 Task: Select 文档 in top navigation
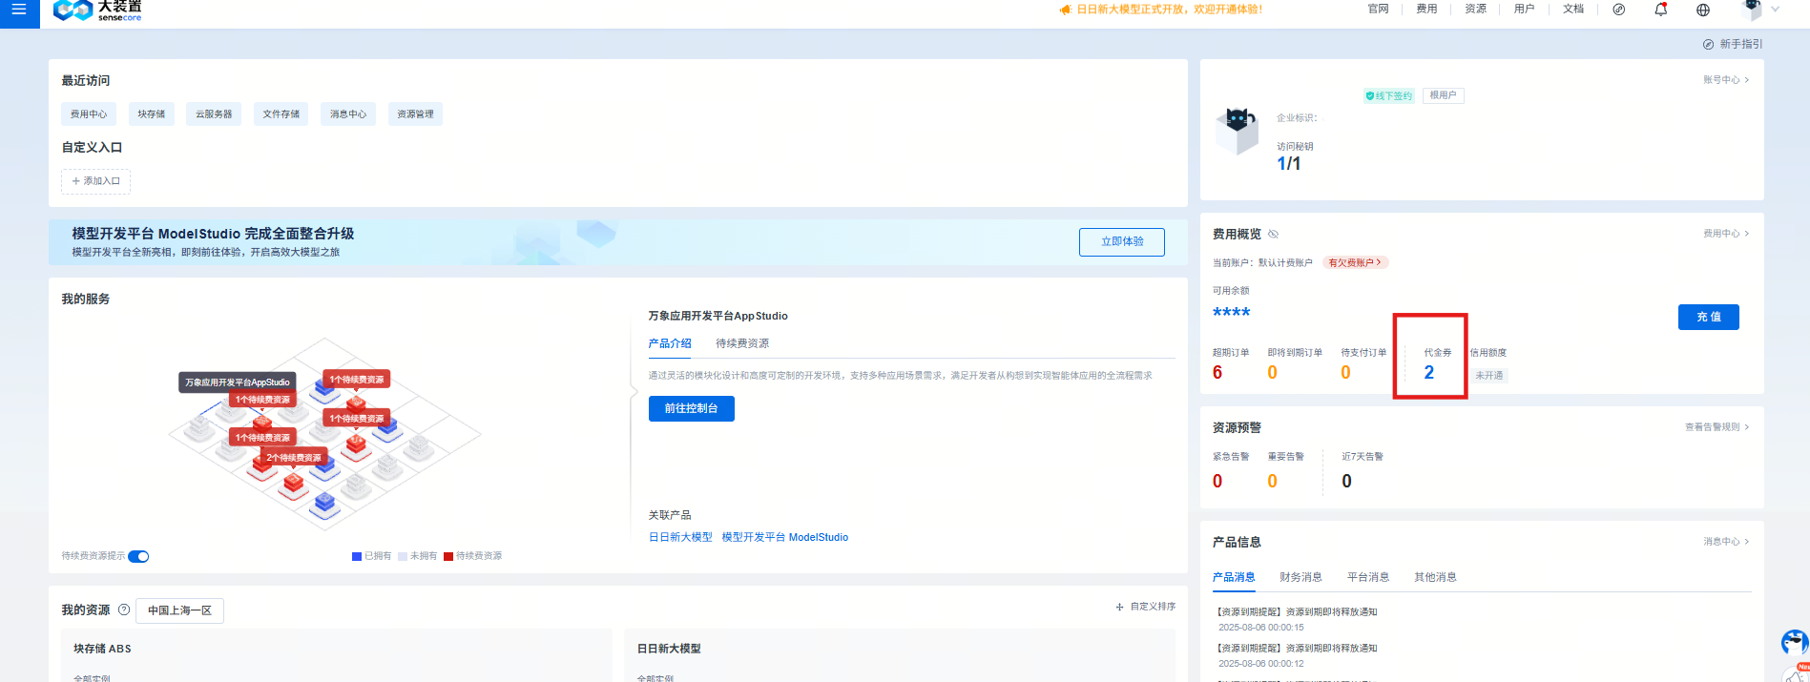1573,9
